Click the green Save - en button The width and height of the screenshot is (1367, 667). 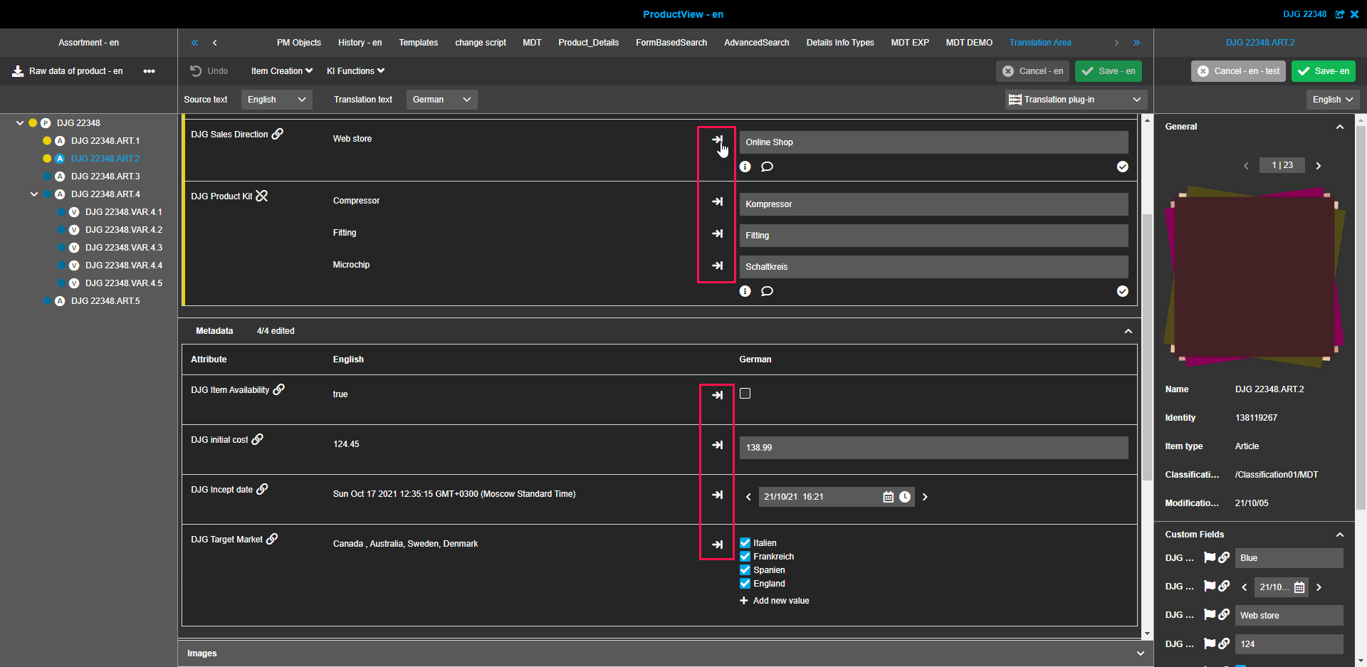[x=1109, y=71]
